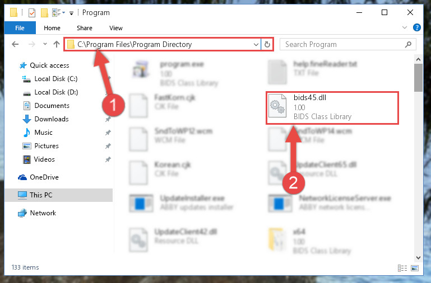Go up one folder level
The height and width of the screenshot is (283, 431).
click(x=57, y=44)
